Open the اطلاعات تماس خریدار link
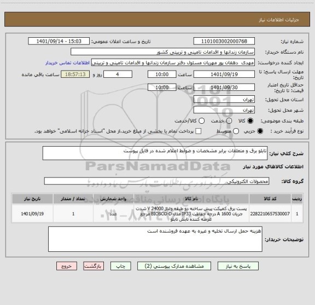315x305 pixels. point(67,63)
